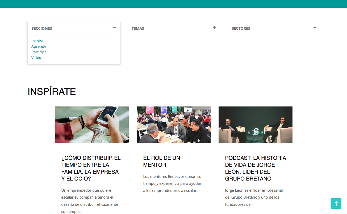
Task: Expand Temas using the plus icon
Action: pos(215,27)
